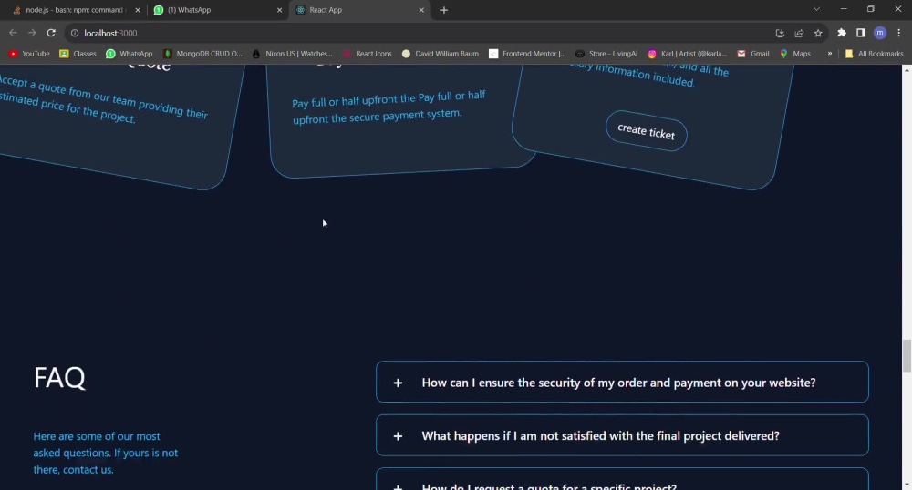Bookmark this tab with the star icon
Viewport: 912px width, 490px height.
coord(818,33)
